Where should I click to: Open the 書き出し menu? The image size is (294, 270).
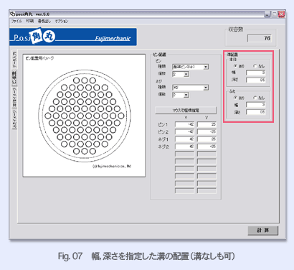(44, 21)
